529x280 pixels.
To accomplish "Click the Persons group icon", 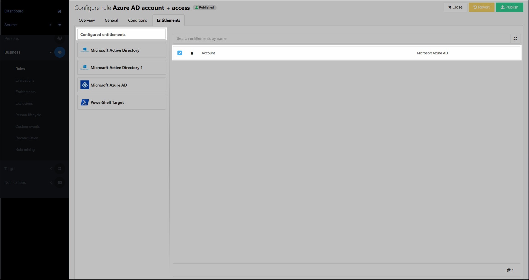I will click(x=60, y=38).
